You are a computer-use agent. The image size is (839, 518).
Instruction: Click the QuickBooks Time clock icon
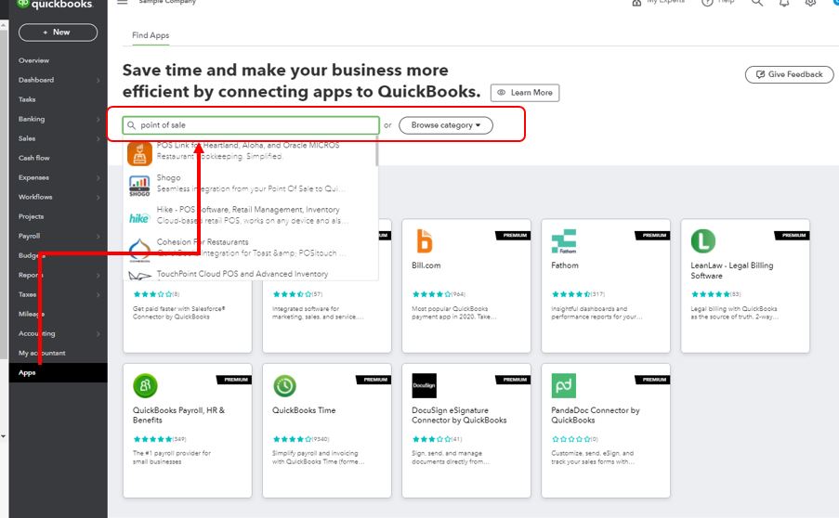284,385
